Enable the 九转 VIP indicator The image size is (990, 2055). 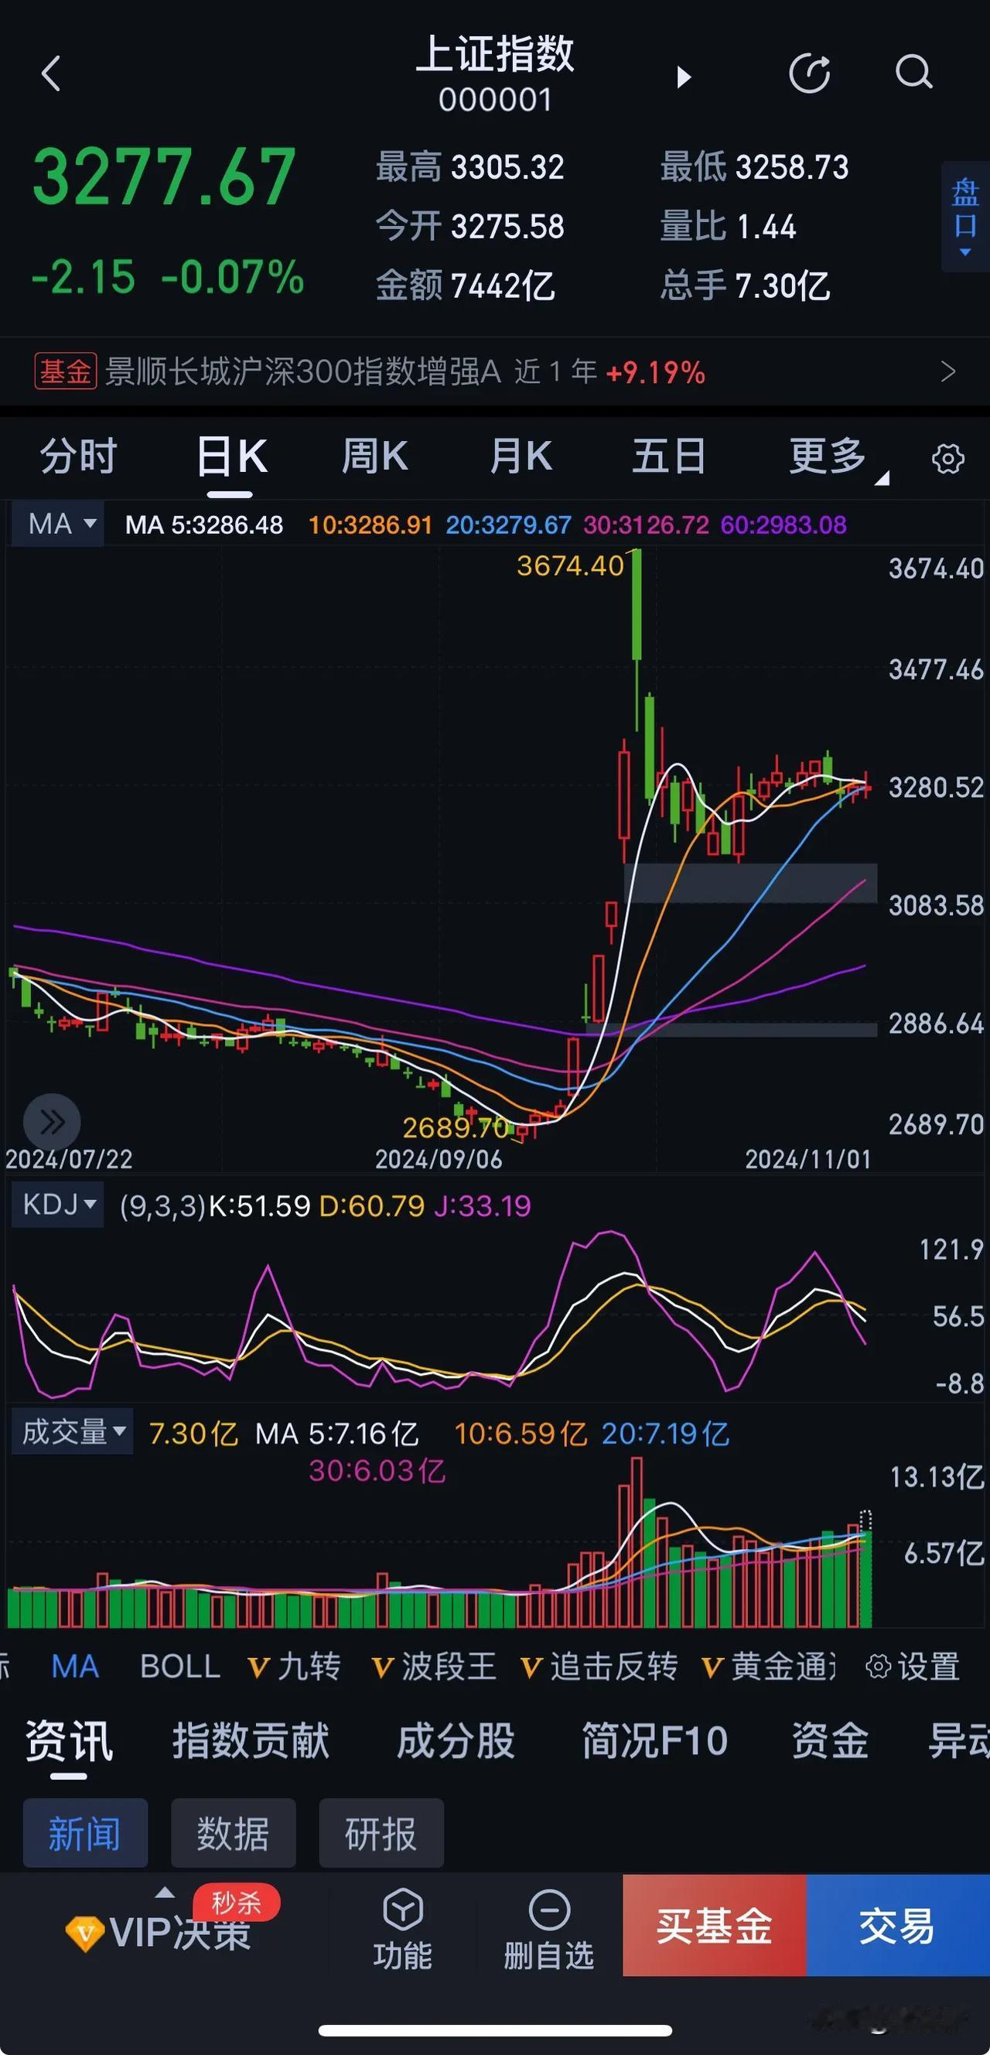295,1667
